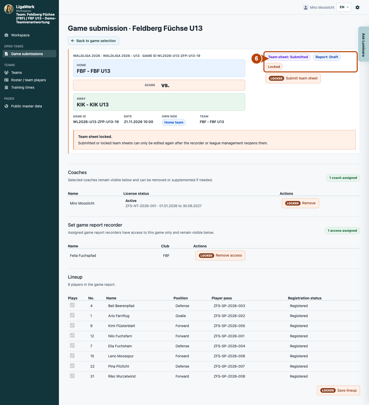The width and height of the screenshot is (369, 405).
Task: Click the 1 access assigned badge
Action: tap(342, 231)
